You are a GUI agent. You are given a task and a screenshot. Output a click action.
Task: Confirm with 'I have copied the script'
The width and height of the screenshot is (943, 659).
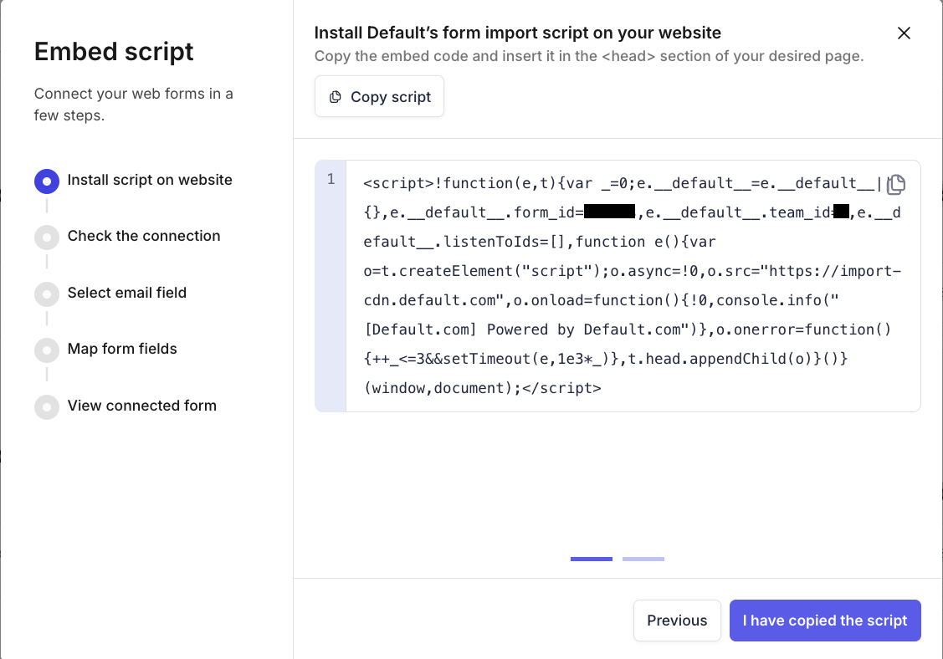[x=825, y=621]
